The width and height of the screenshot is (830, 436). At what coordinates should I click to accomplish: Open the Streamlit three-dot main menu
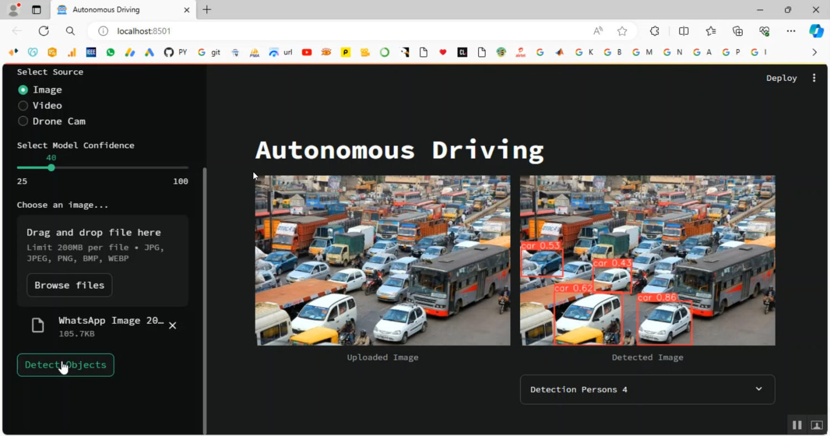tap(813, 78)
